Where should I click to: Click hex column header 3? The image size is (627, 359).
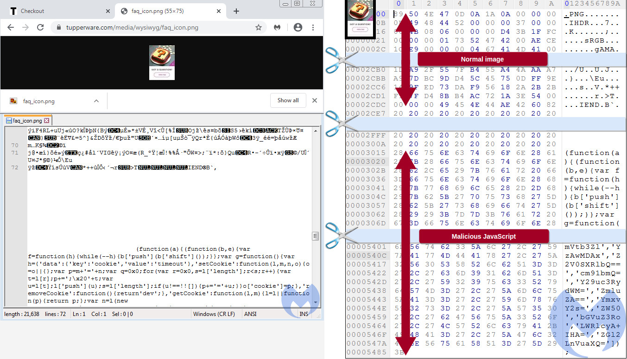pos(443,4)
